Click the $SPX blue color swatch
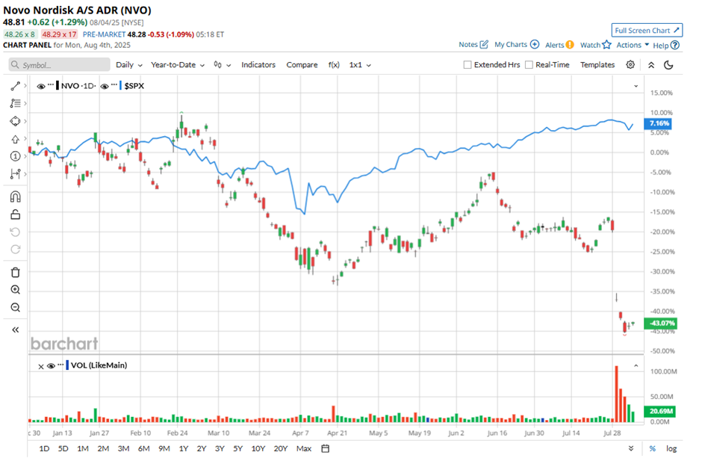 click(x=120, y=85)
